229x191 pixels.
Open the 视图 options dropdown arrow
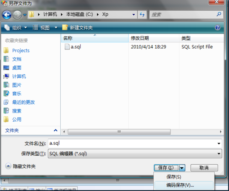pos(56,28)
